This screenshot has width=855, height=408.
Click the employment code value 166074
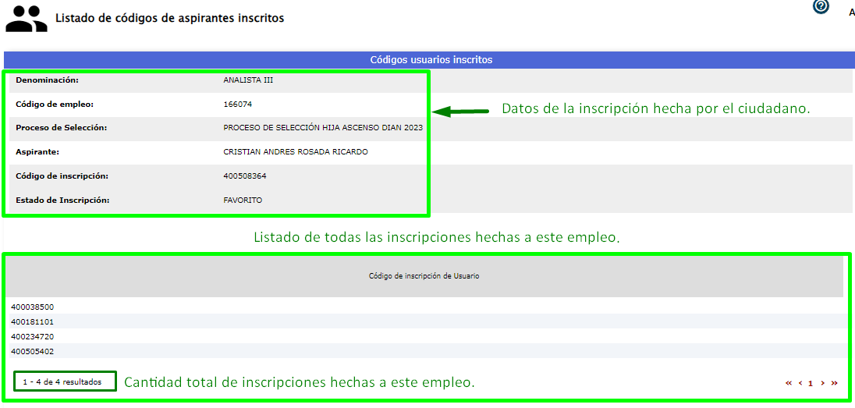237,104
